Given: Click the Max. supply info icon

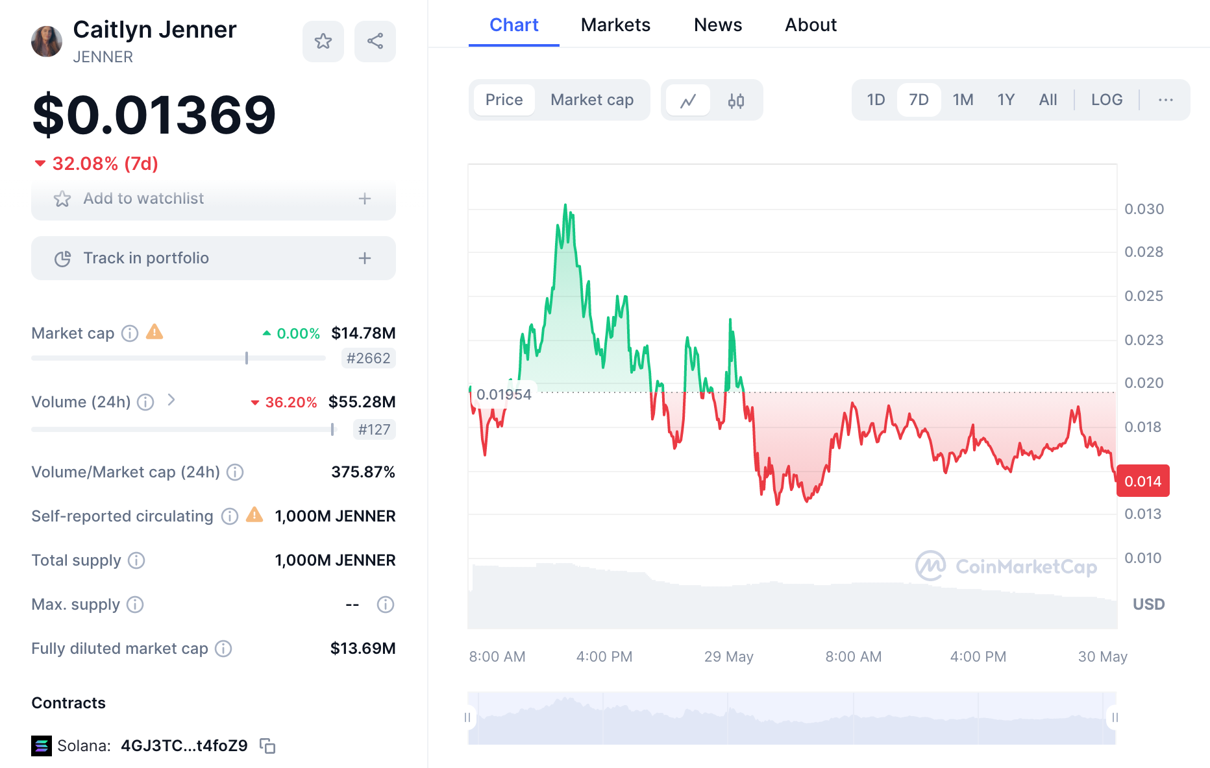Looking at the screenshot, I should (x=136, y=605).
